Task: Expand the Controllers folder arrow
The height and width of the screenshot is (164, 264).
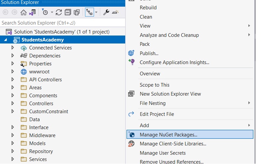Action: coord(13,103)
